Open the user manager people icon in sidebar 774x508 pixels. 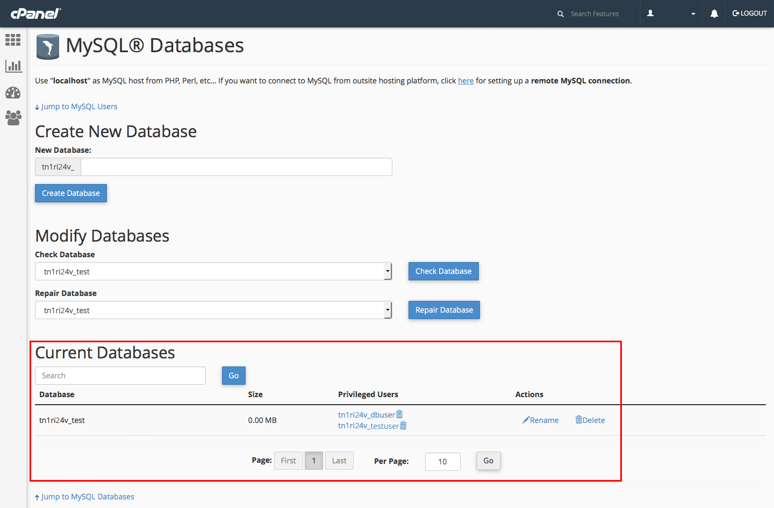(x=13, y=118)
